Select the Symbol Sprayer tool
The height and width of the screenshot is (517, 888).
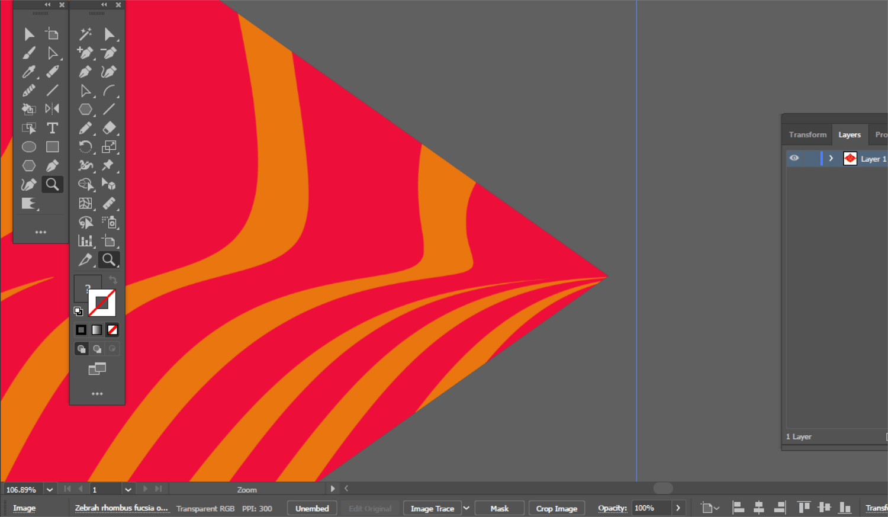(x=109, y=222)
